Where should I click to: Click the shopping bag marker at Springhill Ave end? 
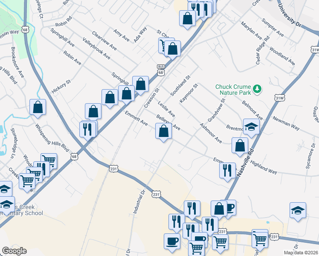click(140, 84)
